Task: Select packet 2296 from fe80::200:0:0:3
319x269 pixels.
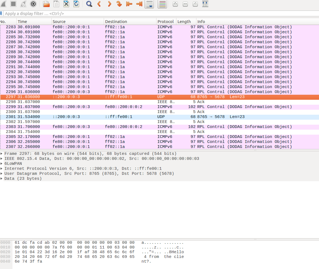Action: click(159, 92)
